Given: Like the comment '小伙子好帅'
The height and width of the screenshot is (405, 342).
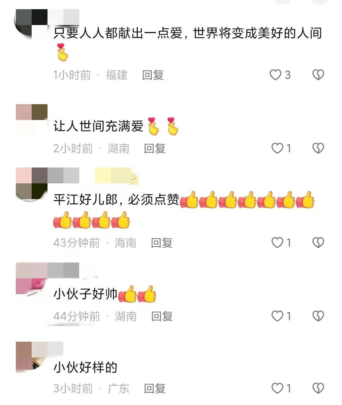Looking at the screenshot, I should pos(277,316).
